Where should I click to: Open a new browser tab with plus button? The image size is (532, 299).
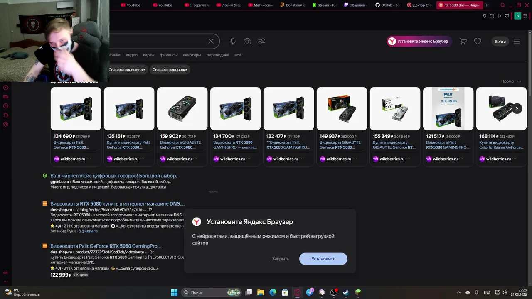[x=487, y=5]
